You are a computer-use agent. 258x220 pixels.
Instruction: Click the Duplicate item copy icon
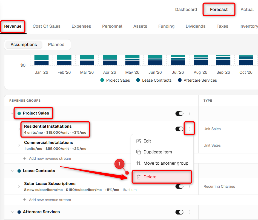[x=139, y=152]
